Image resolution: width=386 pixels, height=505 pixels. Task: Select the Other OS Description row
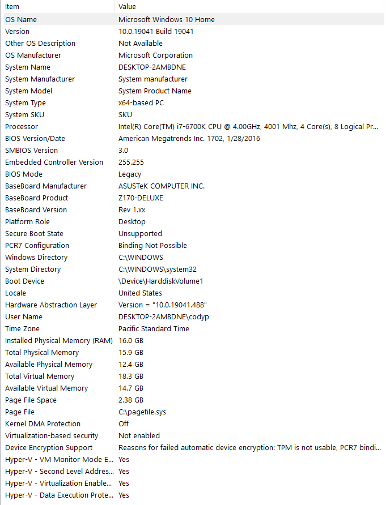pos(193,44)
